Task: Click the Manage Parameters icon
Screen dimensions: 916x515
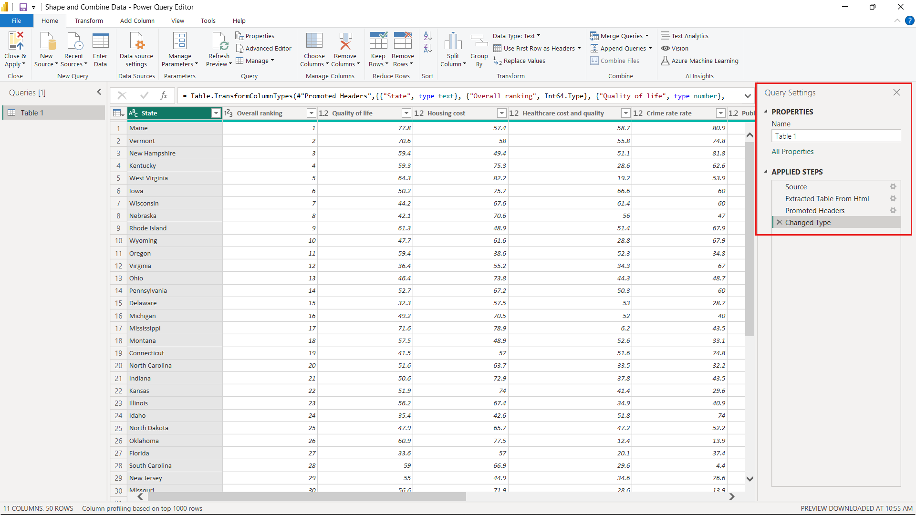Action: (180, 41)
